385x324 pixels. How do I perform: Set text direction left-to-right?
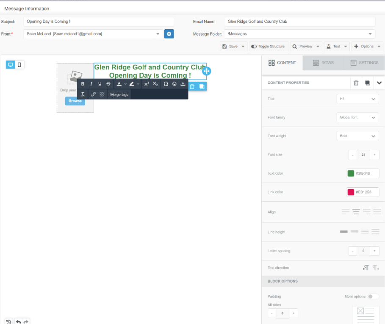point(366,268)
